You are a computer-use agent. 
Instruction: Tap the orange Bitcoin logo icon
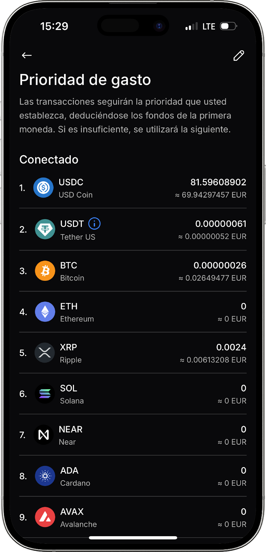(45, 271)
